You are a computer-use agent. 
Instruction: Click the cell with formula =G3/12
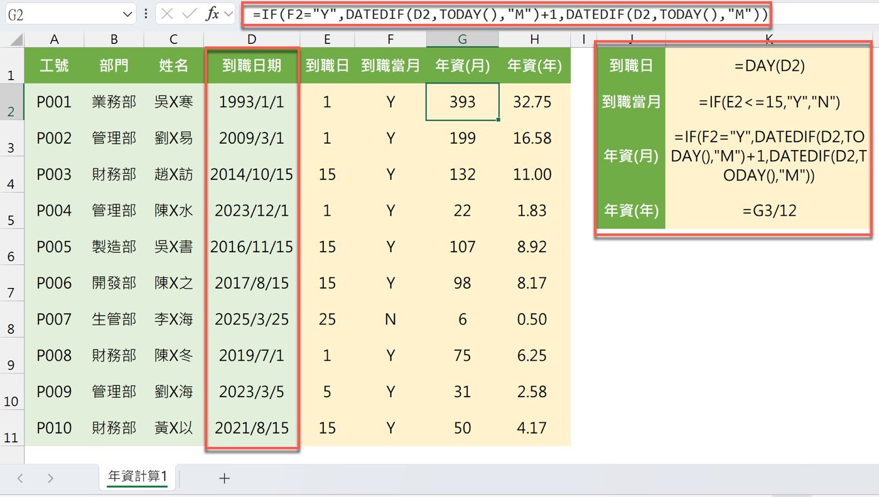(x=768, y=211)
